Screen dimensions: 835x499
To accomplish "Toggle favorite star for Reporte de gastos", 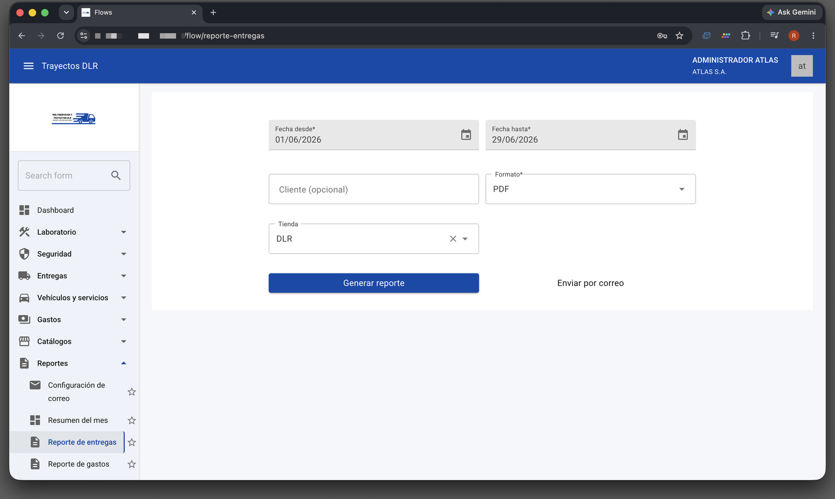I will (132, 464).
